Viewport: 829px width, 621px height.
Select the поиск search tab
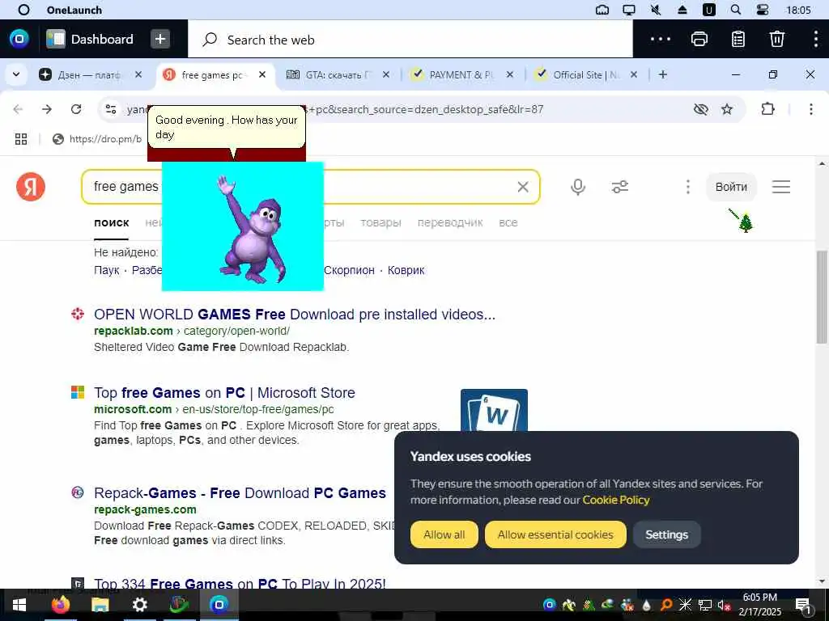click(x=112, y=223)
